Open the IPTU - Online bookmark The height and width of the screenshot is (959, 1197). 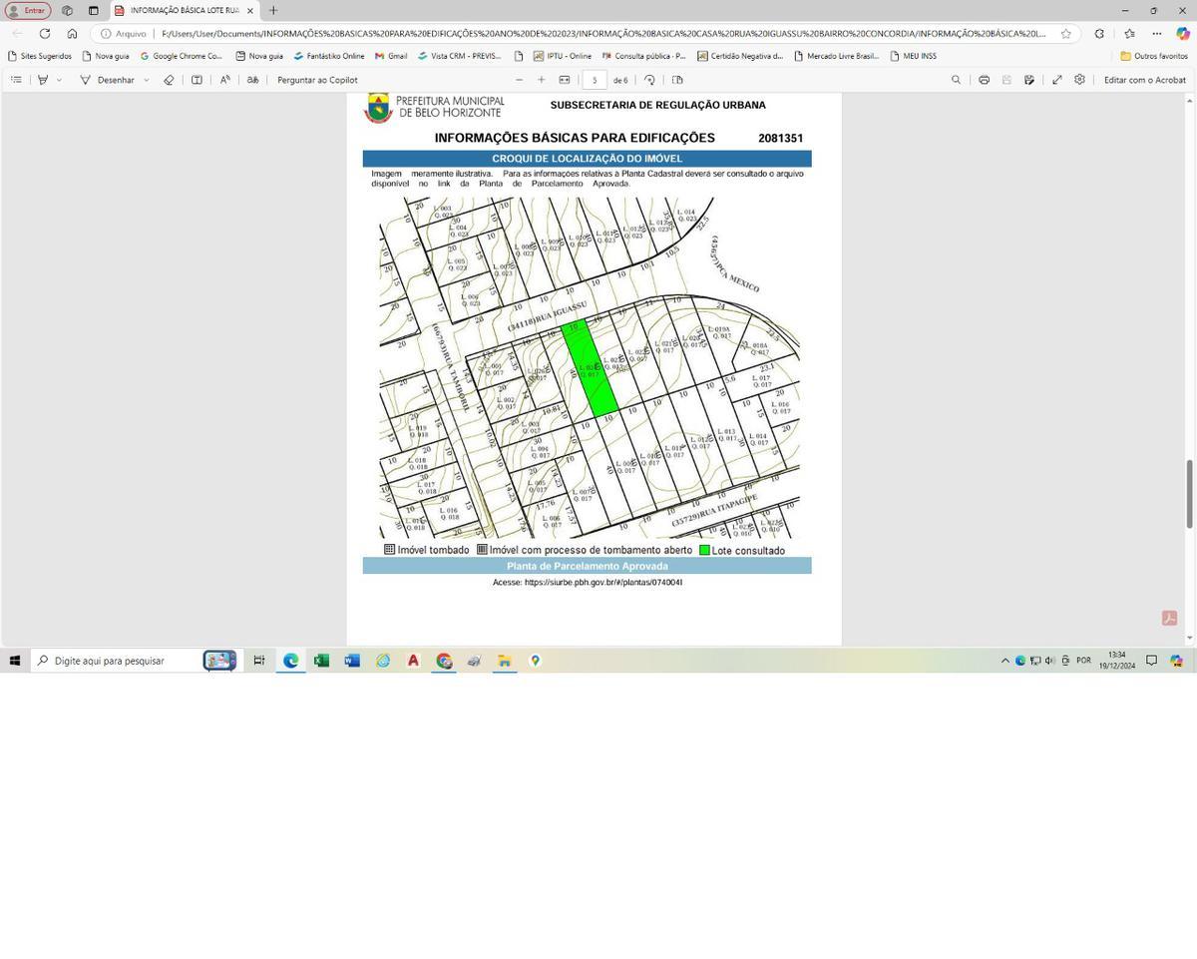click(562, 56)
